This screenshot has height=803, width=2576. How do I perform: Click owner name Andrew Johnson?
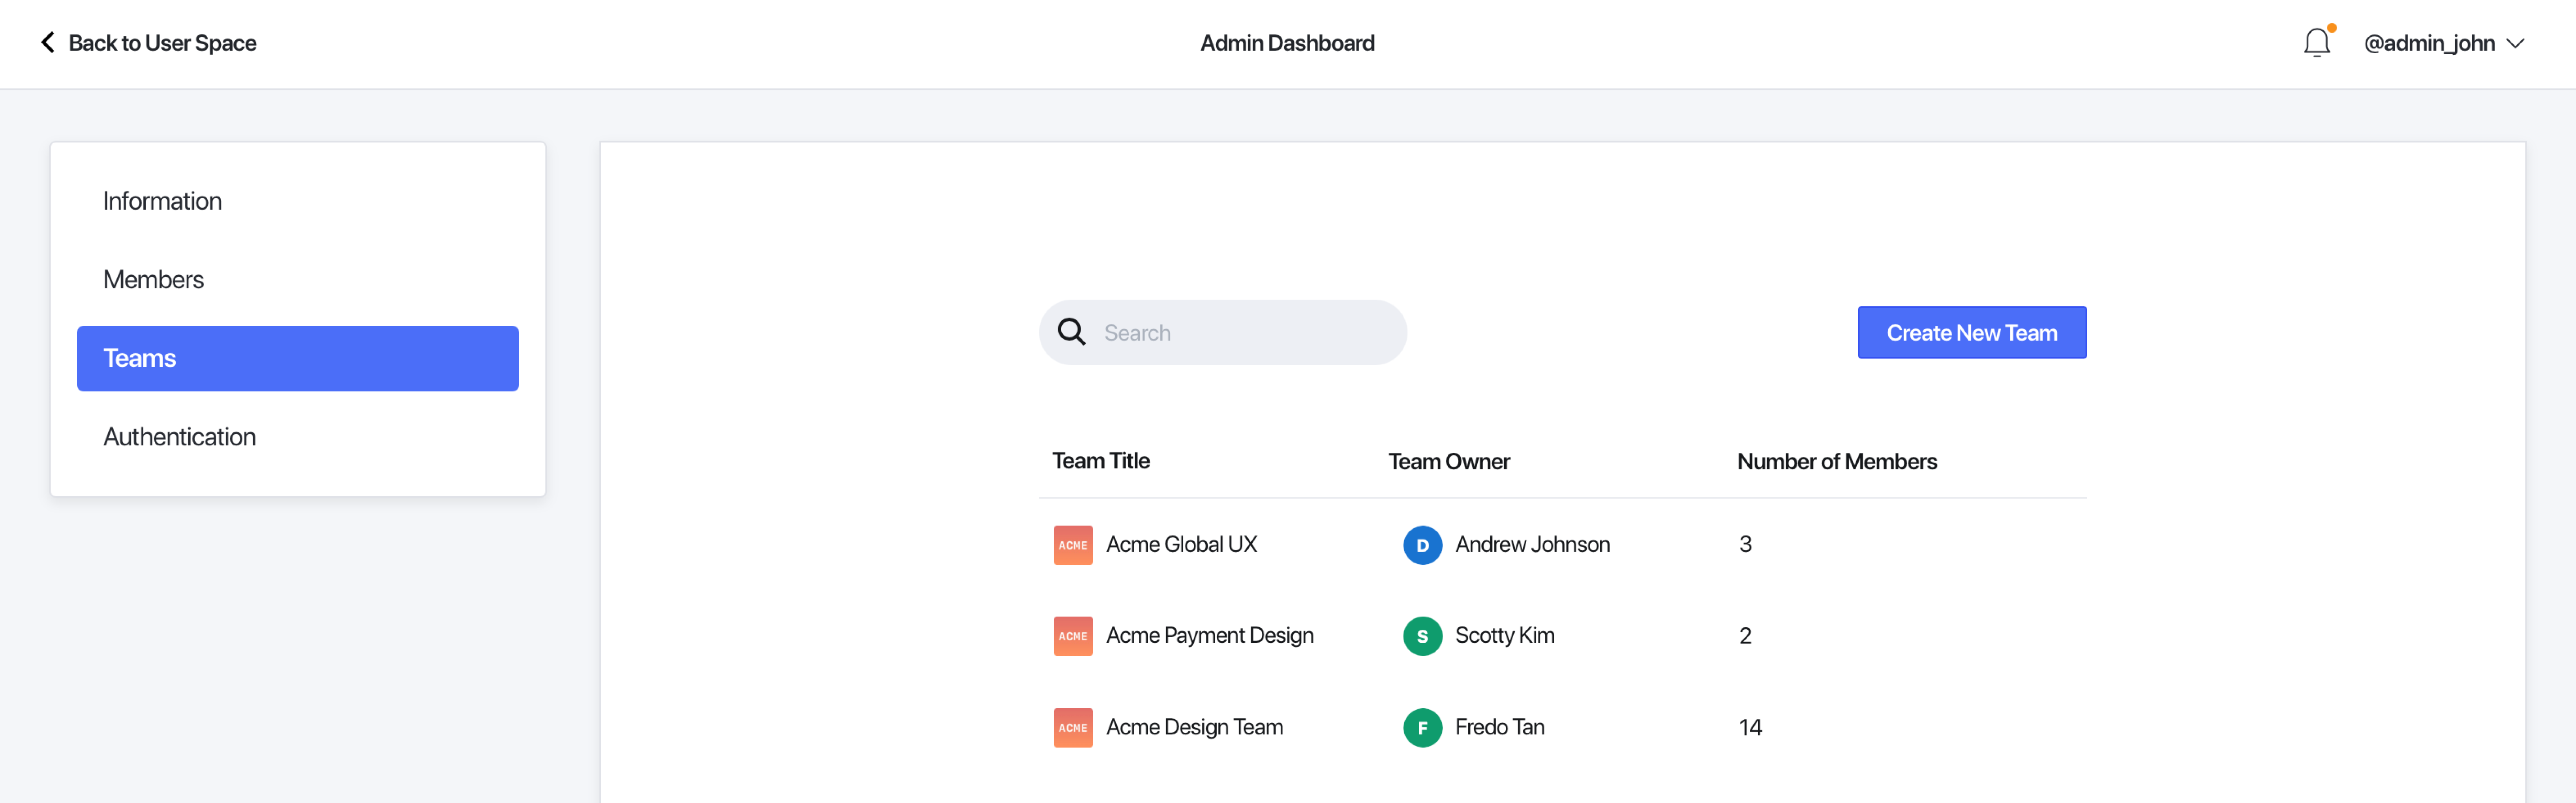1532,545
